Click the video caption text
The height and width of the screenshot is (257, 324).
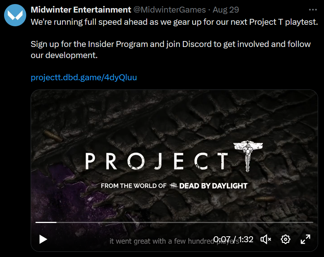pyautogui.click(x=174, y=241)
